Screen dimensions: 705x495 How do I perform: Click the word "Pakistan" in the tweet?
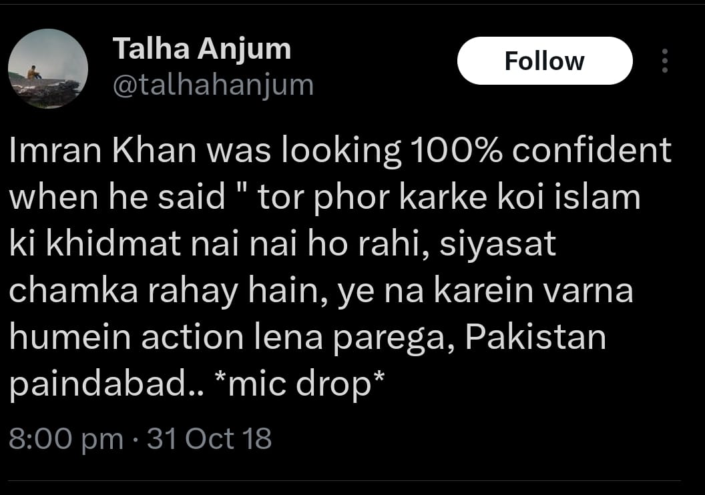point(535,338)
